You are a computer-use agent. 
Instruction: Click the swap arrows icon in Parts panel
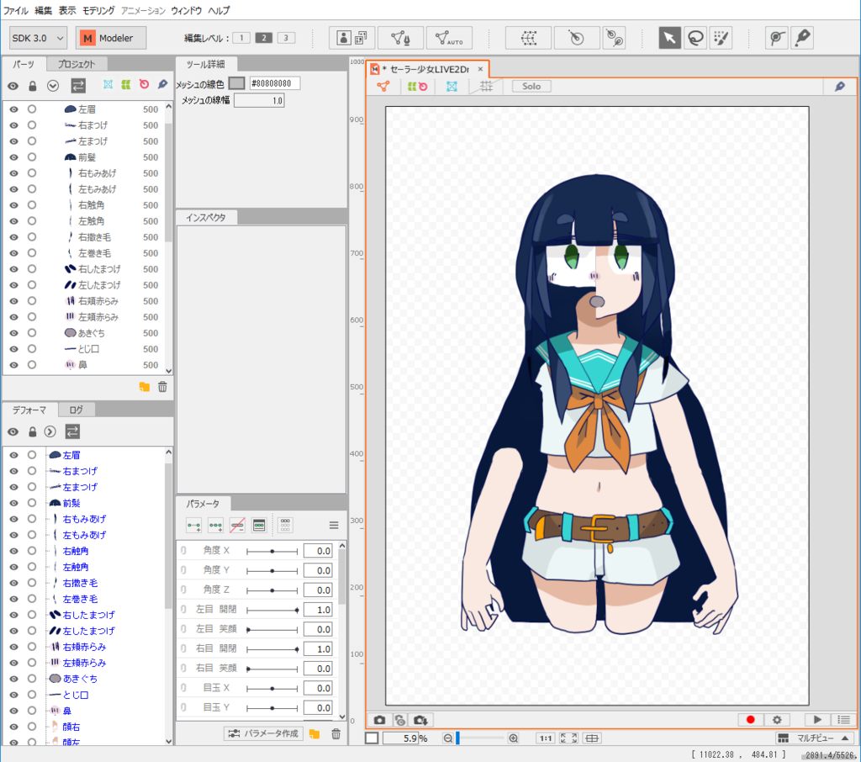tap(78, 86)
